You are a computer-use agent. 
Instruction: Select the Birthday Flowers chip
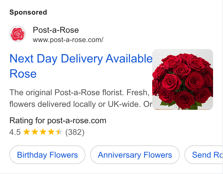click(47, 155)
